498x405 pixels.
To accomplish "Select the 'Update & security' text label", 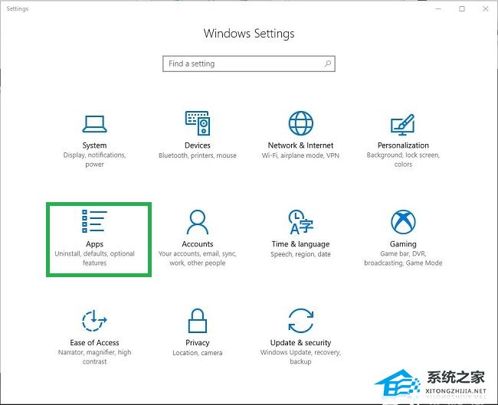I will coord(300,343).
